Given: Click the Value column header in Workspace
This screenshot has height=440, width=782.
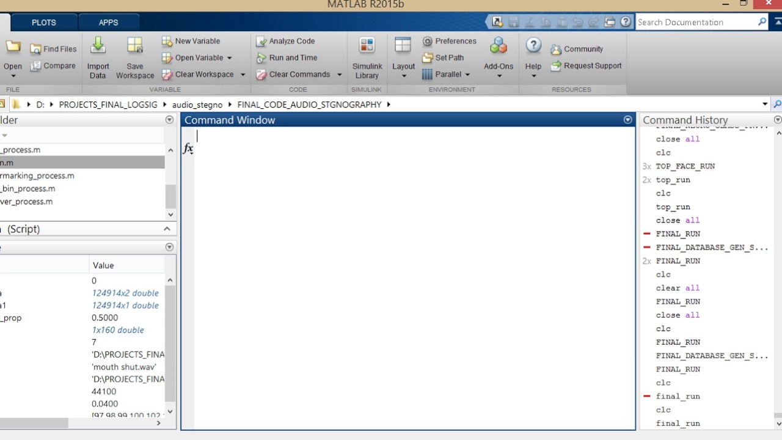Looking at the screenshot, I should coord(103,265).
